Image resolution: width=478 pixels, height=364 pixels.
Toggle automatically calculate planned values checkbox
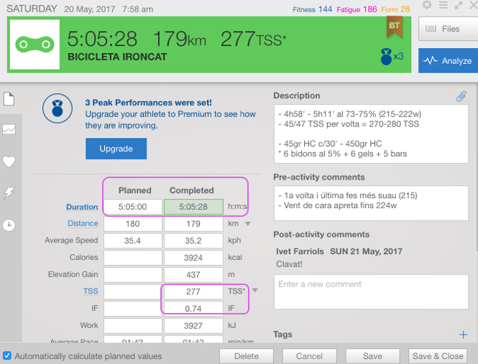point(7,356)
